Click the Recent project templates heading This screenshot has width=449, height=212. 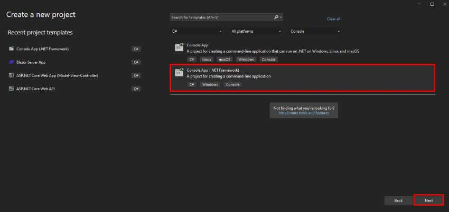click(x=40, y=32)
